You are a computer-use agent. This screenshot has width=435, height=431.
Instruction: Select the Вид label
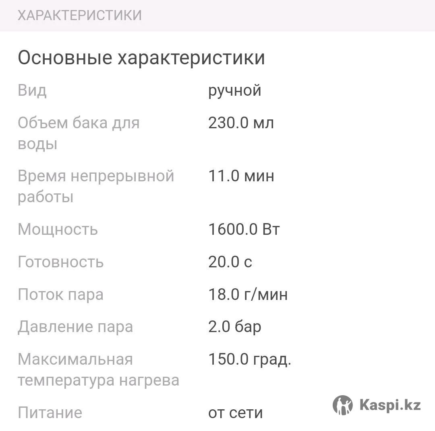pyautogui.click(x=32, y=90)
